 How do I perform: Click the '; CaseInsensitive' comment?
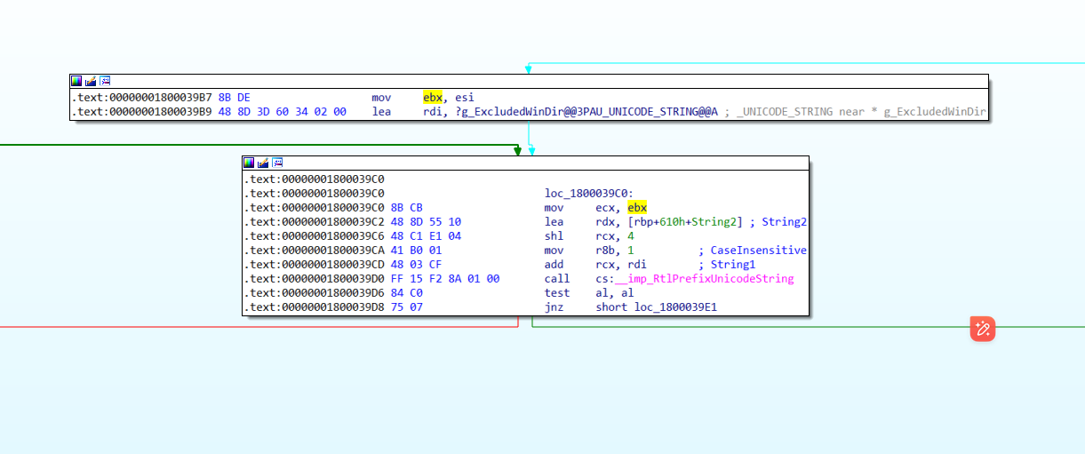753,251
